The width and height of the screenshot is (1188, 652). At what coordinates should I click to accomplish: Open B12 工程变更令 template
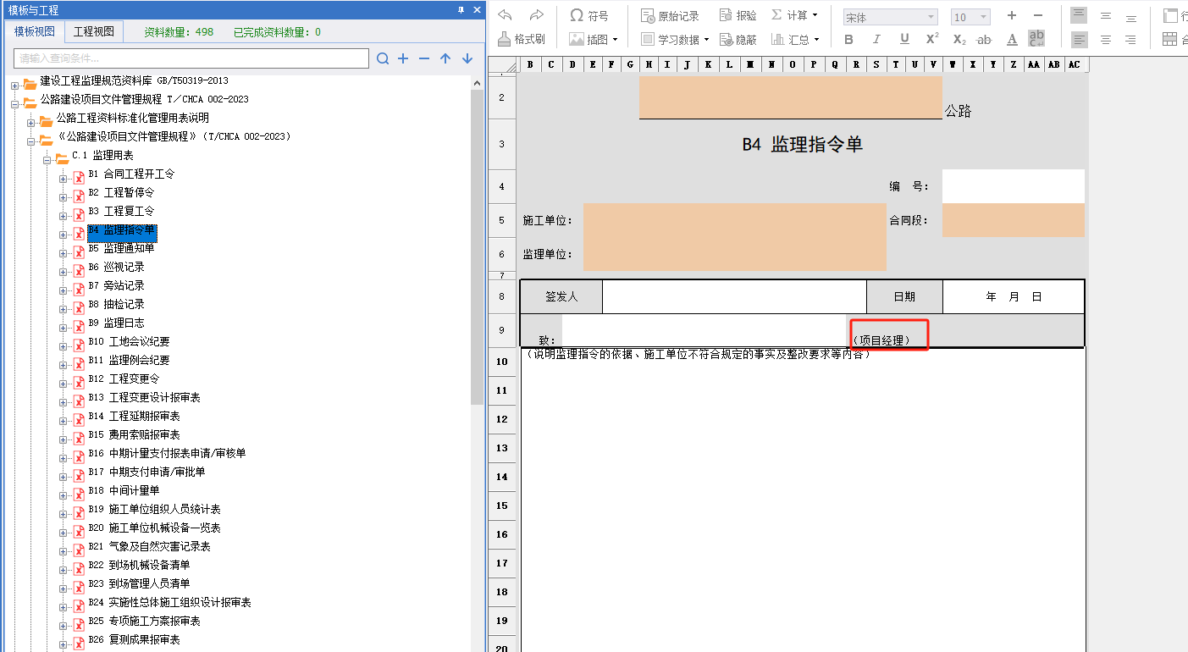[124, 378]
